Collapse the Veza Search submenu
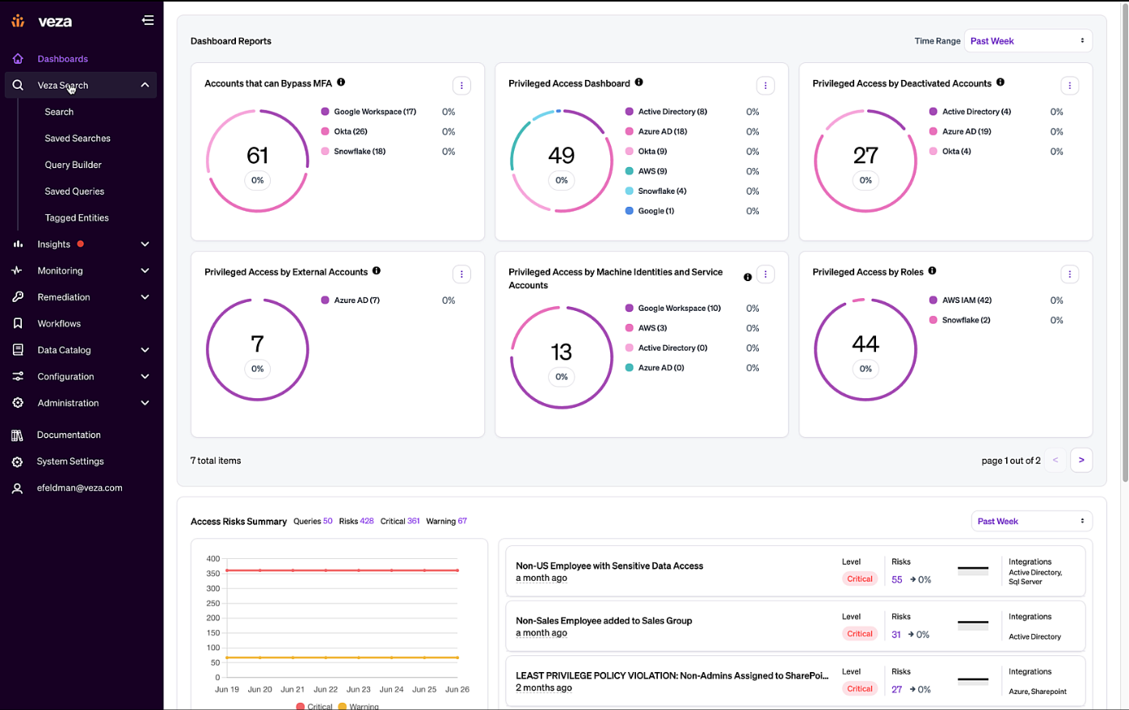 [145, 85]
